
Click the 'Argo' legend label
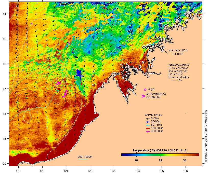[151, 89]
